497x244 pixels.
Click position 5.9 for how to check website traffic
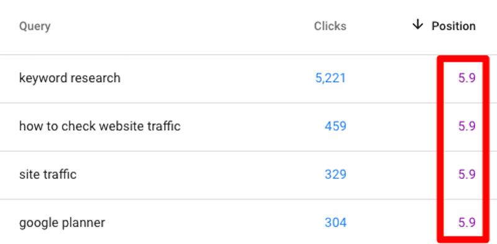(467, 126)
